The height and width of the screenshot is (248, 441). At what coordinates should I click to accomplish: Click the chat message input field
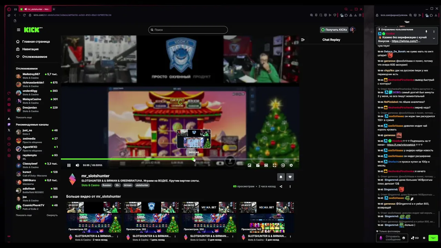(393, 238)
